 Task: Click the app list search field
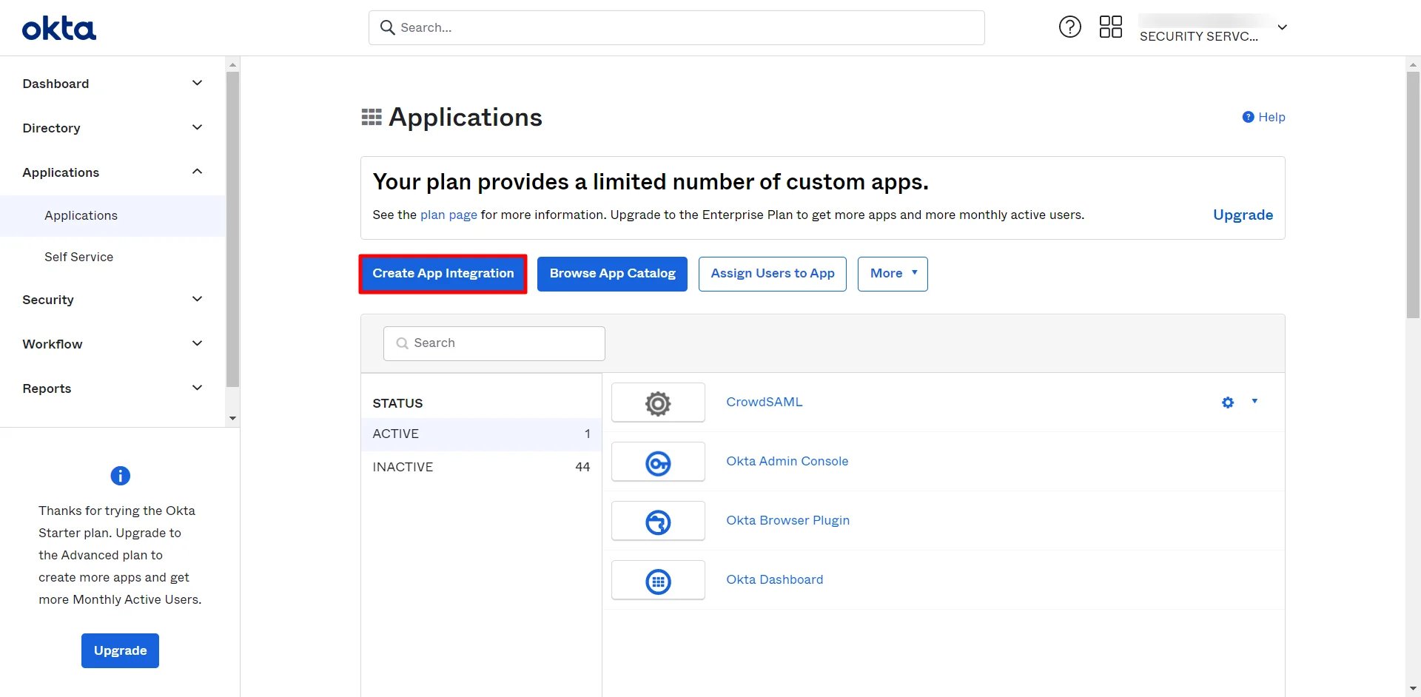[494, 343]
